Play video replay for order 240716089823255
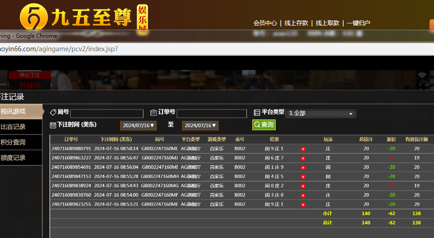Viewport: 434px width, 238px height. click(303, 205)
